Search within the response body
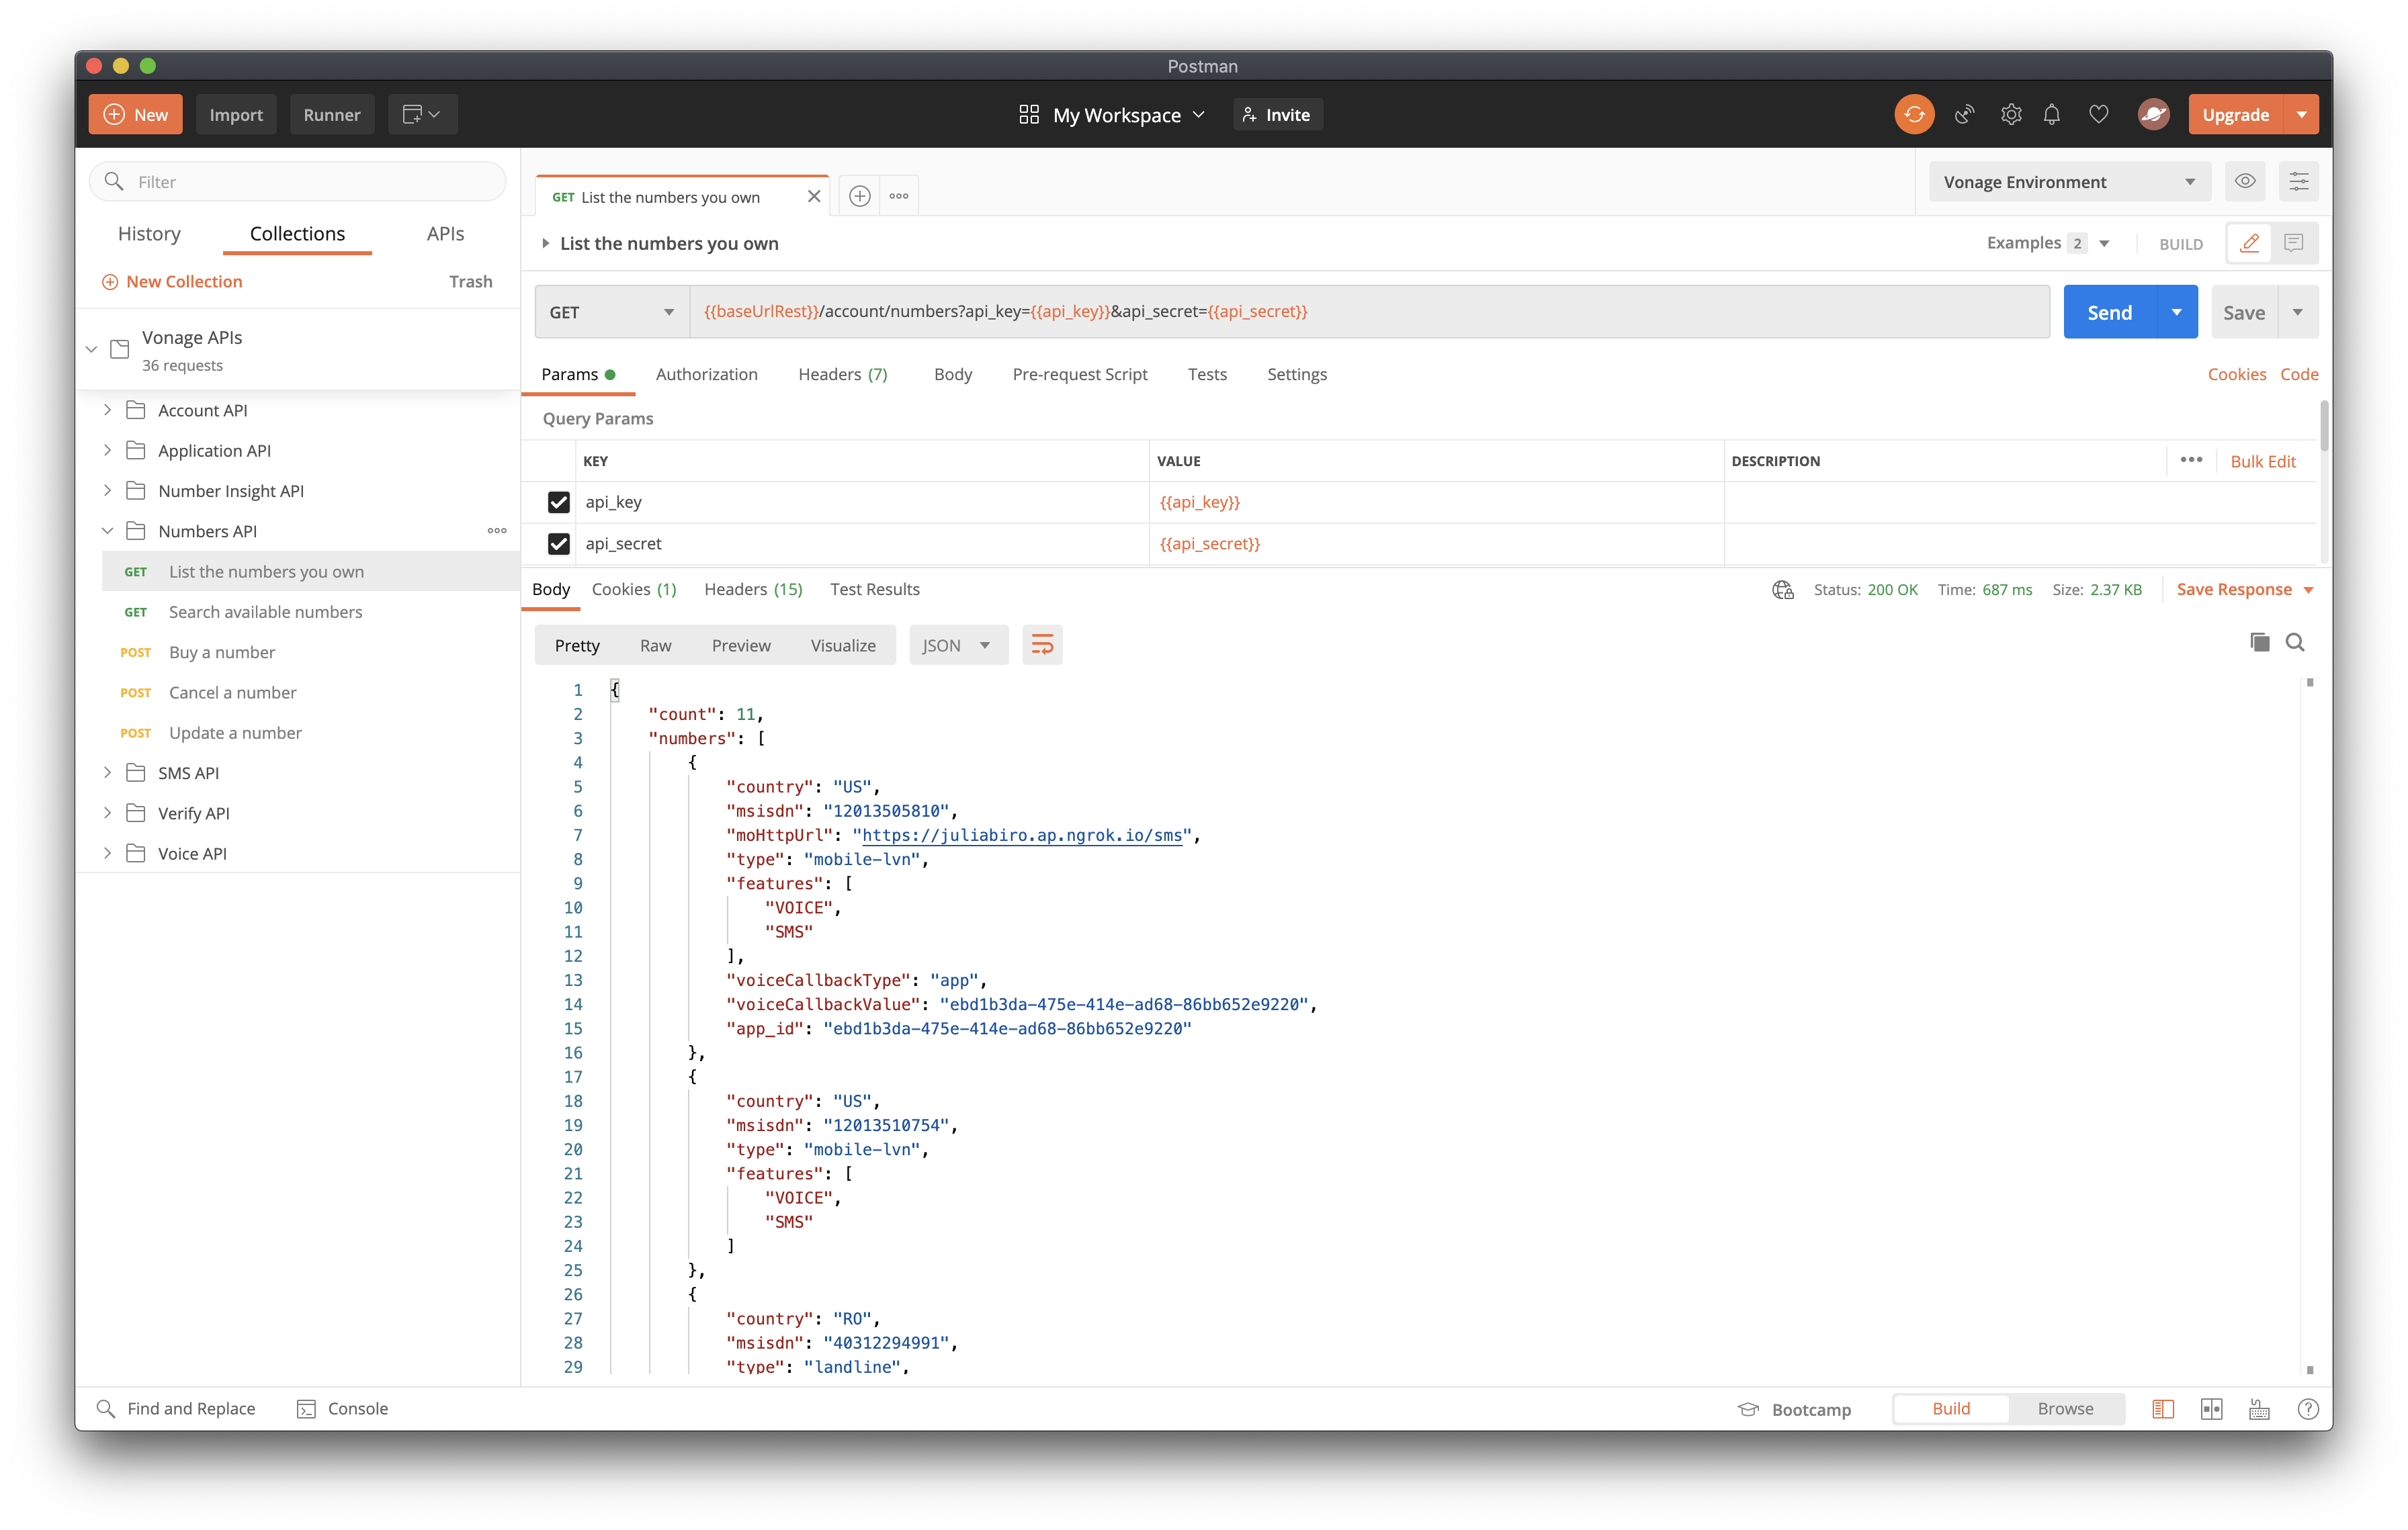2408x1530 pixels. (x=2295, y=643)
